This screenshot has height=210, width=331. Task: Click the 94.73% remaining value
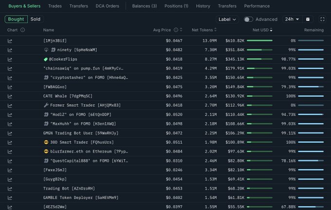click(x=288, y=114)
